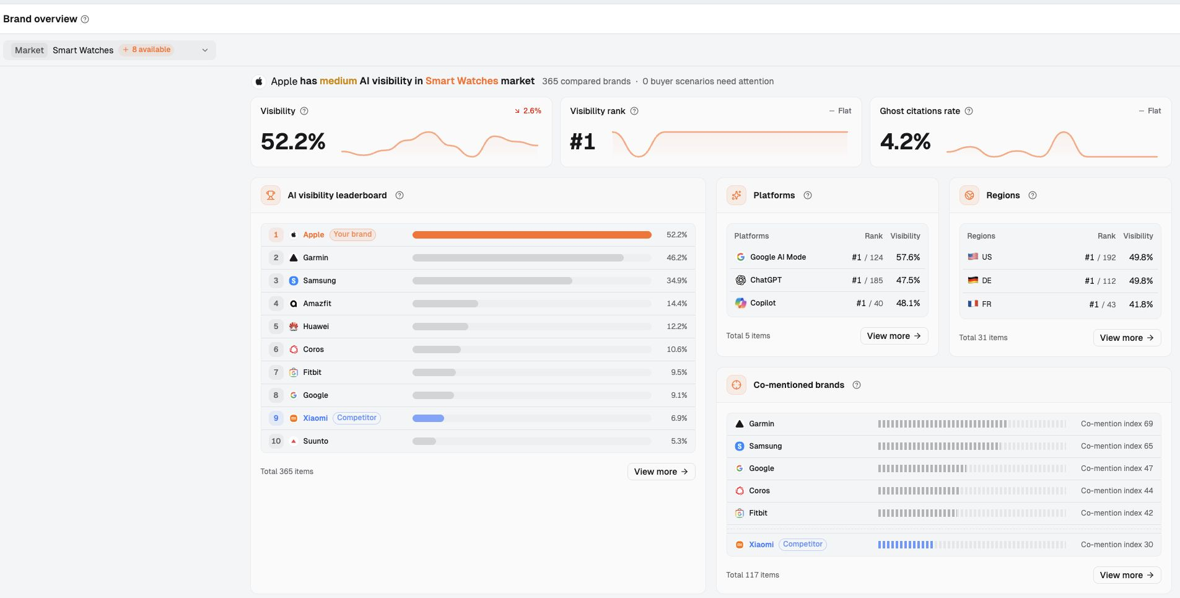Click the US flag icon
The image size is (1180, 598).
(x=973, y=257)
